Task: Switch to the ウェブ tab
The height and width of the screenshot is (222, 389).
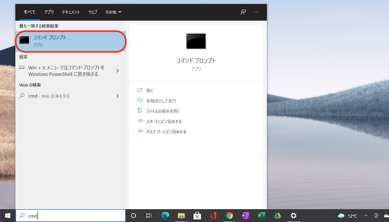Action: point(92,11)
